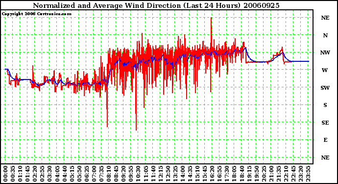The height and width of the screenshot is (184, 338).
Task: Select the 12:15 time label
Action: tap(160, 174)
